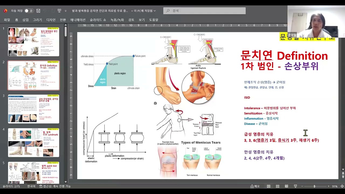Click the zoom out minus button
The height and width of the screenshot is (194, 345).
(303, 186)
